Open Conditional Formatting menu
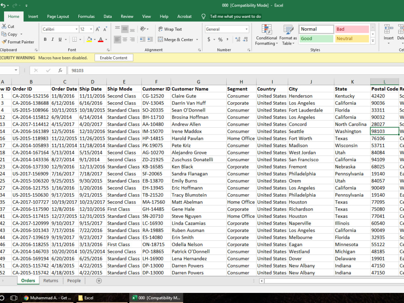Viewport: 404px width, 303px height. pyautogui.click(x=266, y=35)
